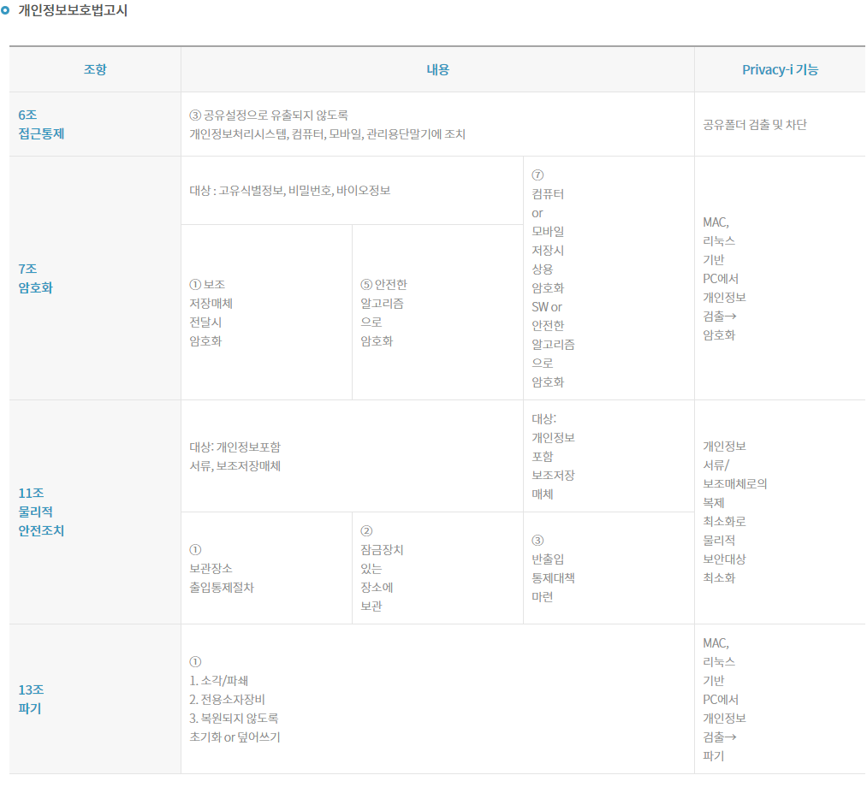Click the 6조 접근통제 row label

tap(95, 124)
